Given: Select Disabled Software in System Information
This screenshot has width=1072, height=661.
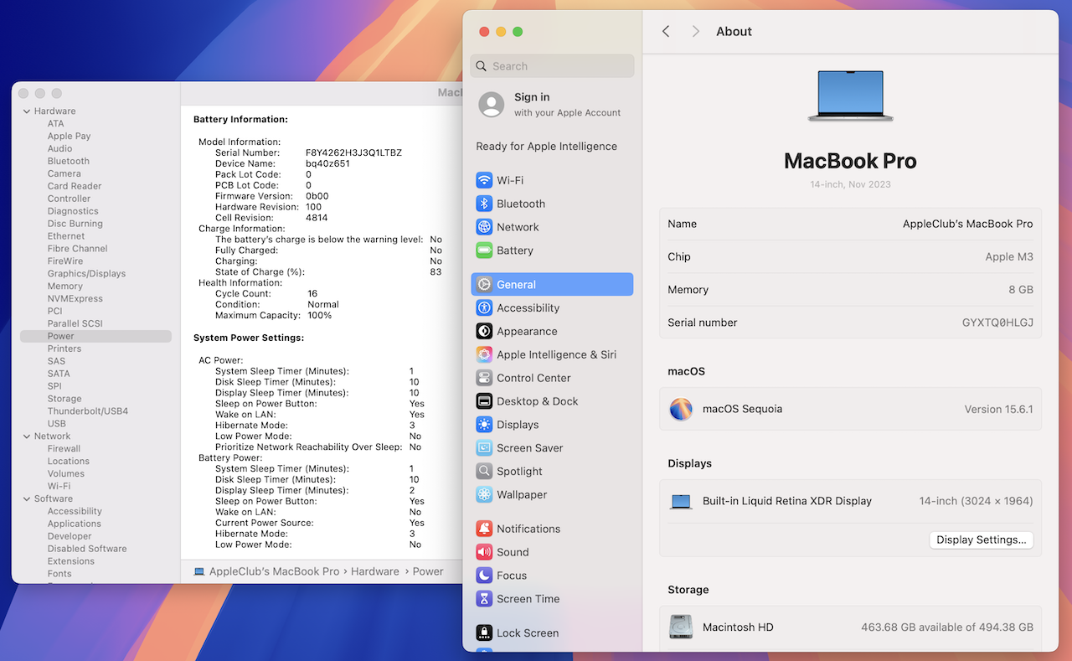Looking at the screenshot, I should coord(87,549).
